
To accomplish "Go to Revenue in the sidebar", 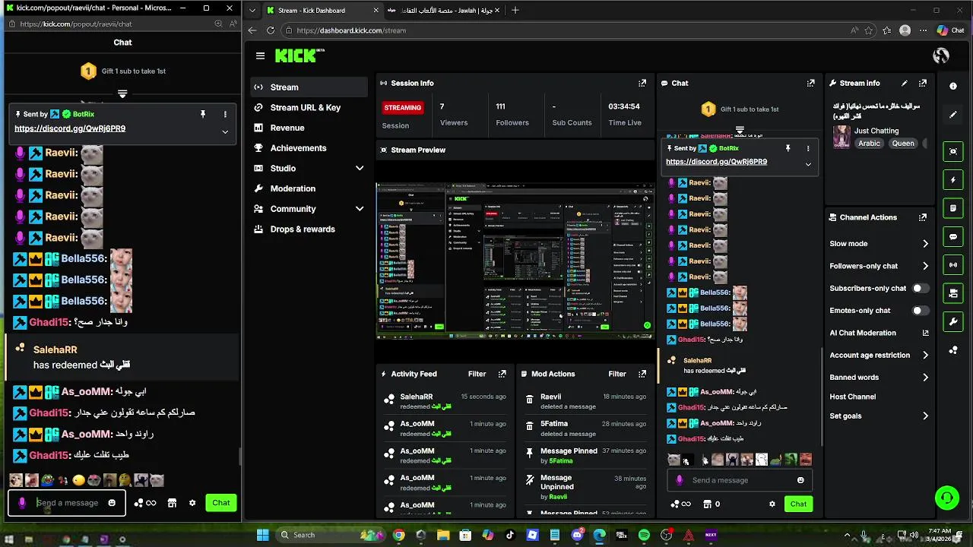I will click(x=309, y=128).
